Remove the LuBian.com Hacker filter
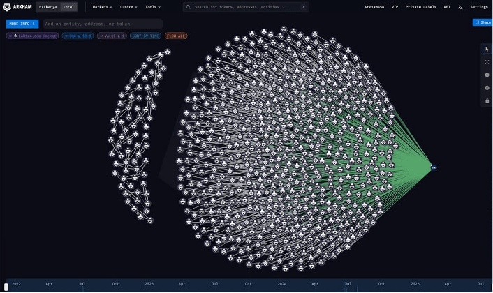The image size is (493, 293). point(10,36)
